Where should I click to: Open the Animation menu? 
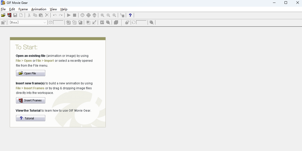39,9
